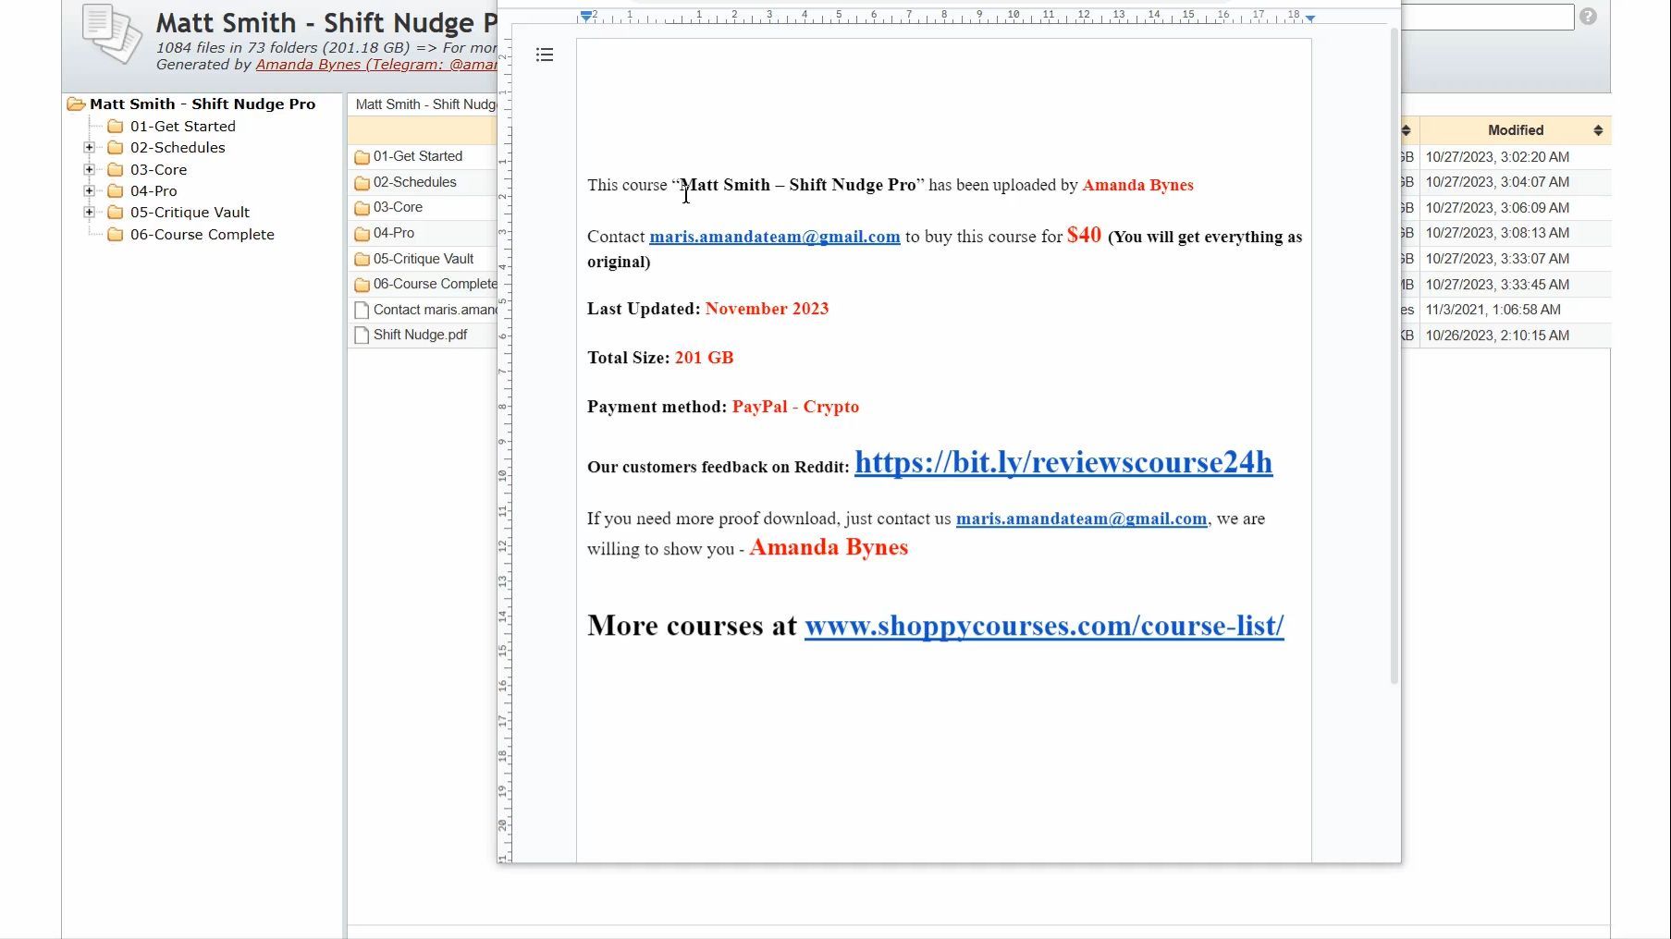Click the right indent marker on ruler
The height and width of the screenshot is (939, 1671).
pos(1310,18)
